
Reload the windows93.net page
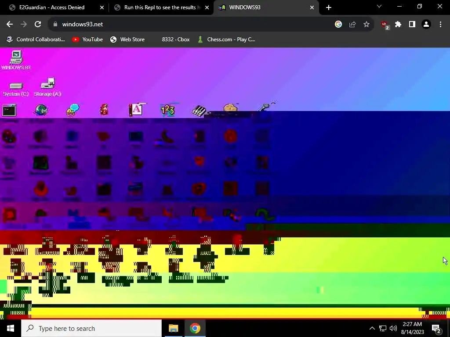click(x=38, y=25)
